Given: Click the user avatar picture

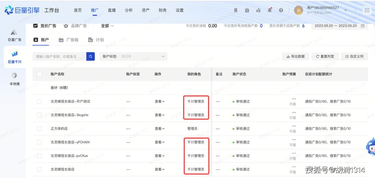Looking at the screenshot, I should pyautogui.click(x=298, y=10).
